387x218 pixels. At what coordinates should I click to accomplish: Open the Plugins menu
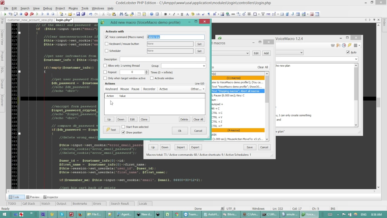click(73, 8)
